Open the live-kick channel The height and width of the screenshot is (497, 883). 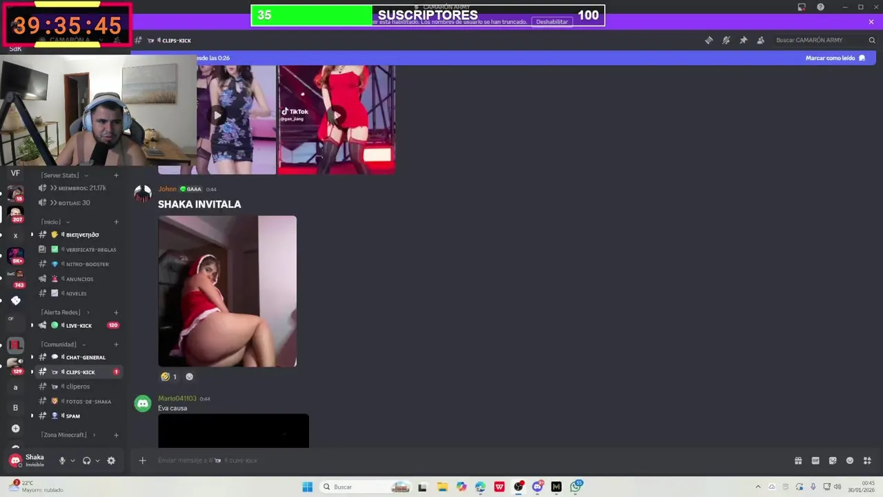[79, 325]
